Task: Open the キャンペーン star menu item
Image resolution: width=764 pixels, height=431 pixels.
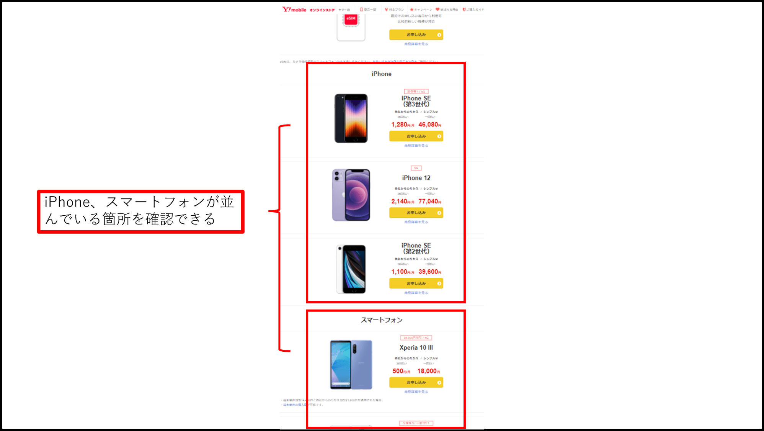Action: pos(421,10)
